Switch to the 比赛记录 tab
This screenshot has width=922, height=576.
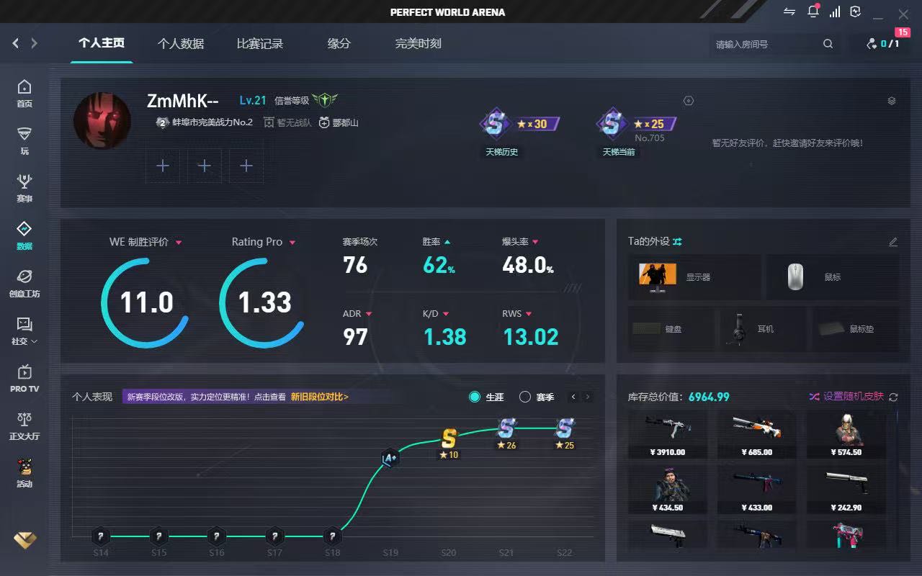coord(260,44)
